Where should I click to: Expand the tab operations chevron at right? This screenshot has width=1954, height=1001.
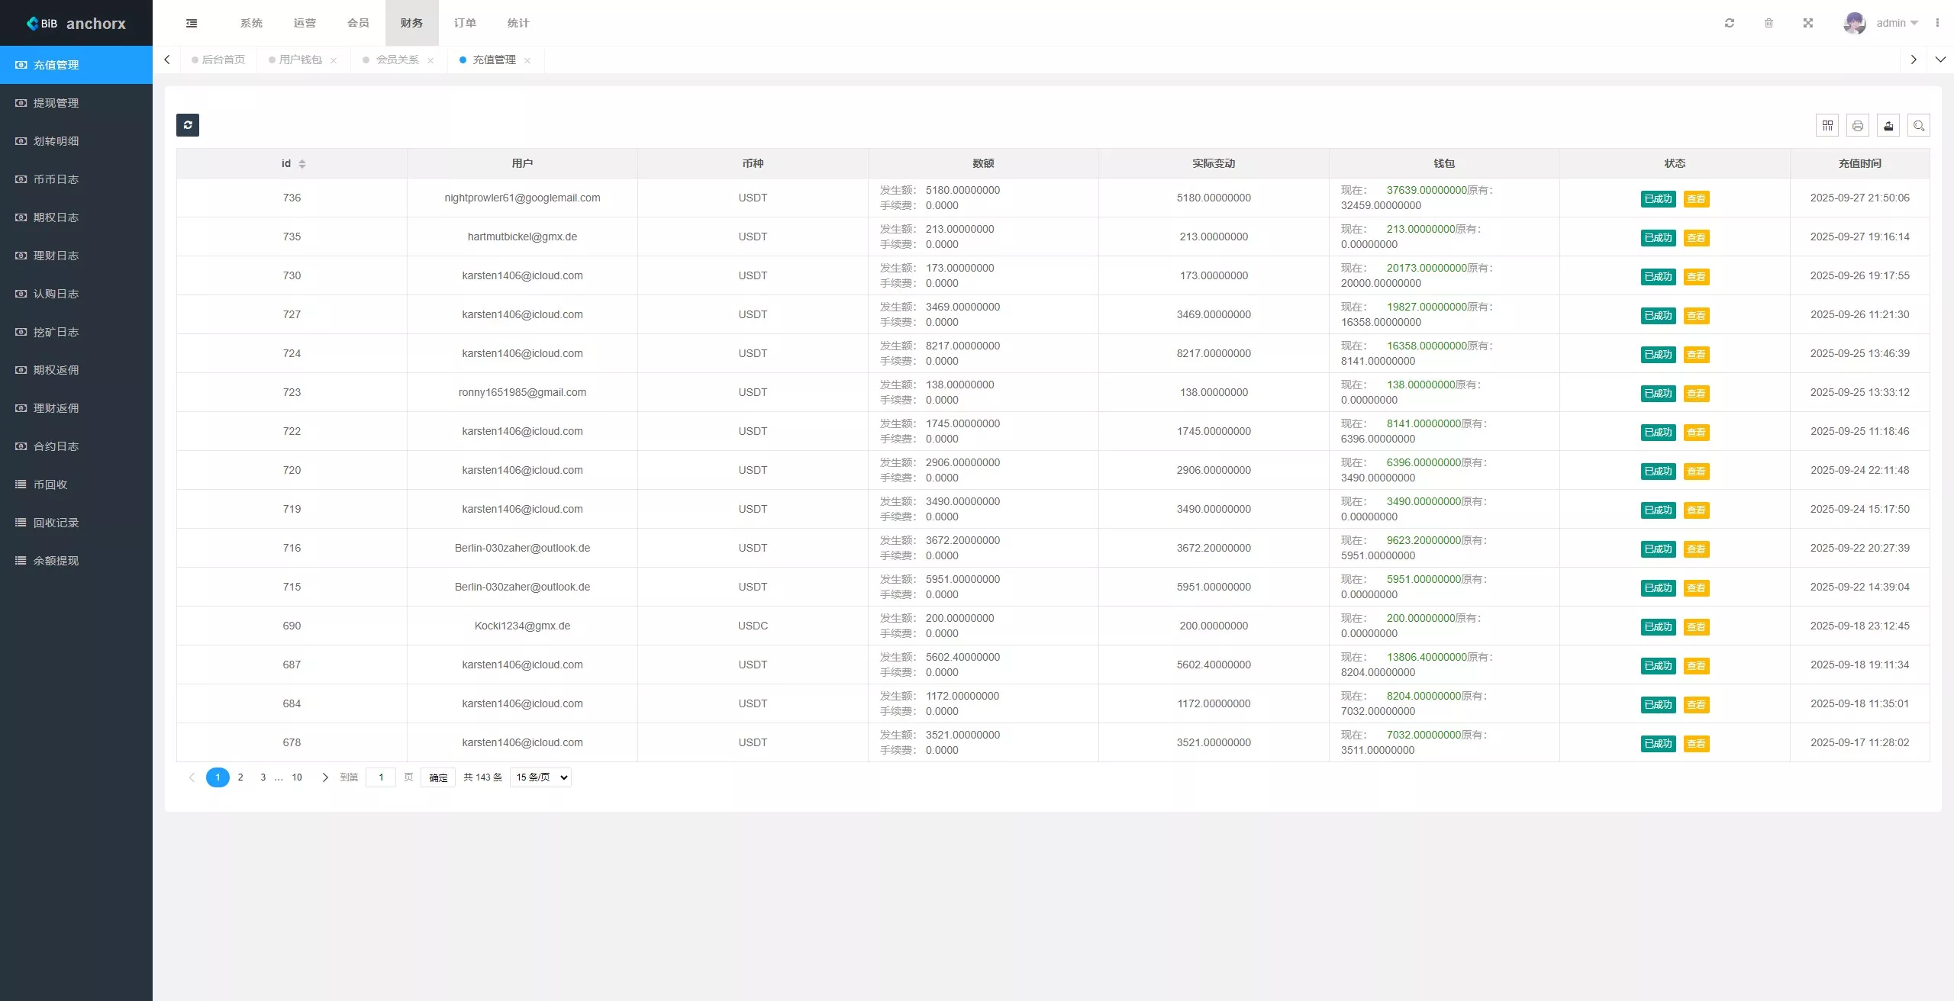pos(1940,60)
